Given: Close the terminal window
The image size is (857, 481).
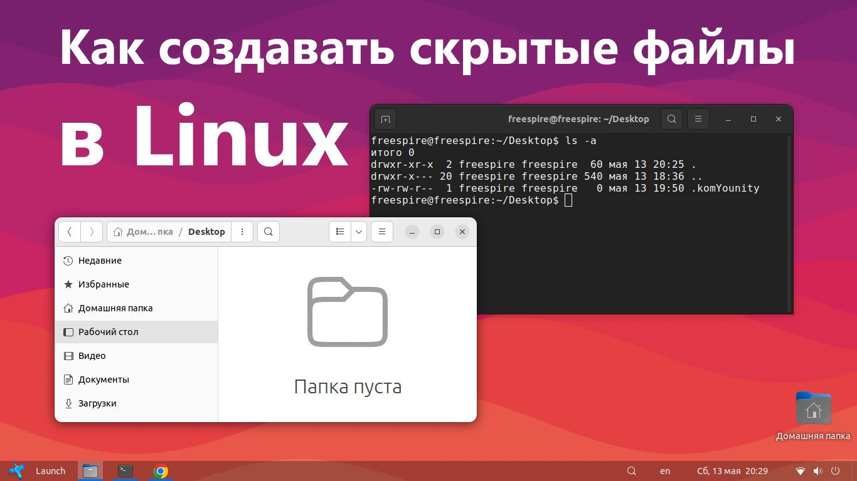Looking at the screenshot, I should click(779, 119).
